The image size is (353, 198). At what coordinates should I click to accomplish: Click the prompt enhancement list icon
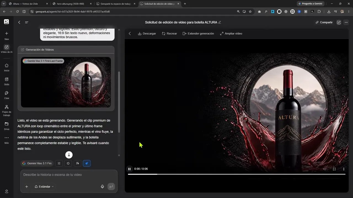point(77,163)
